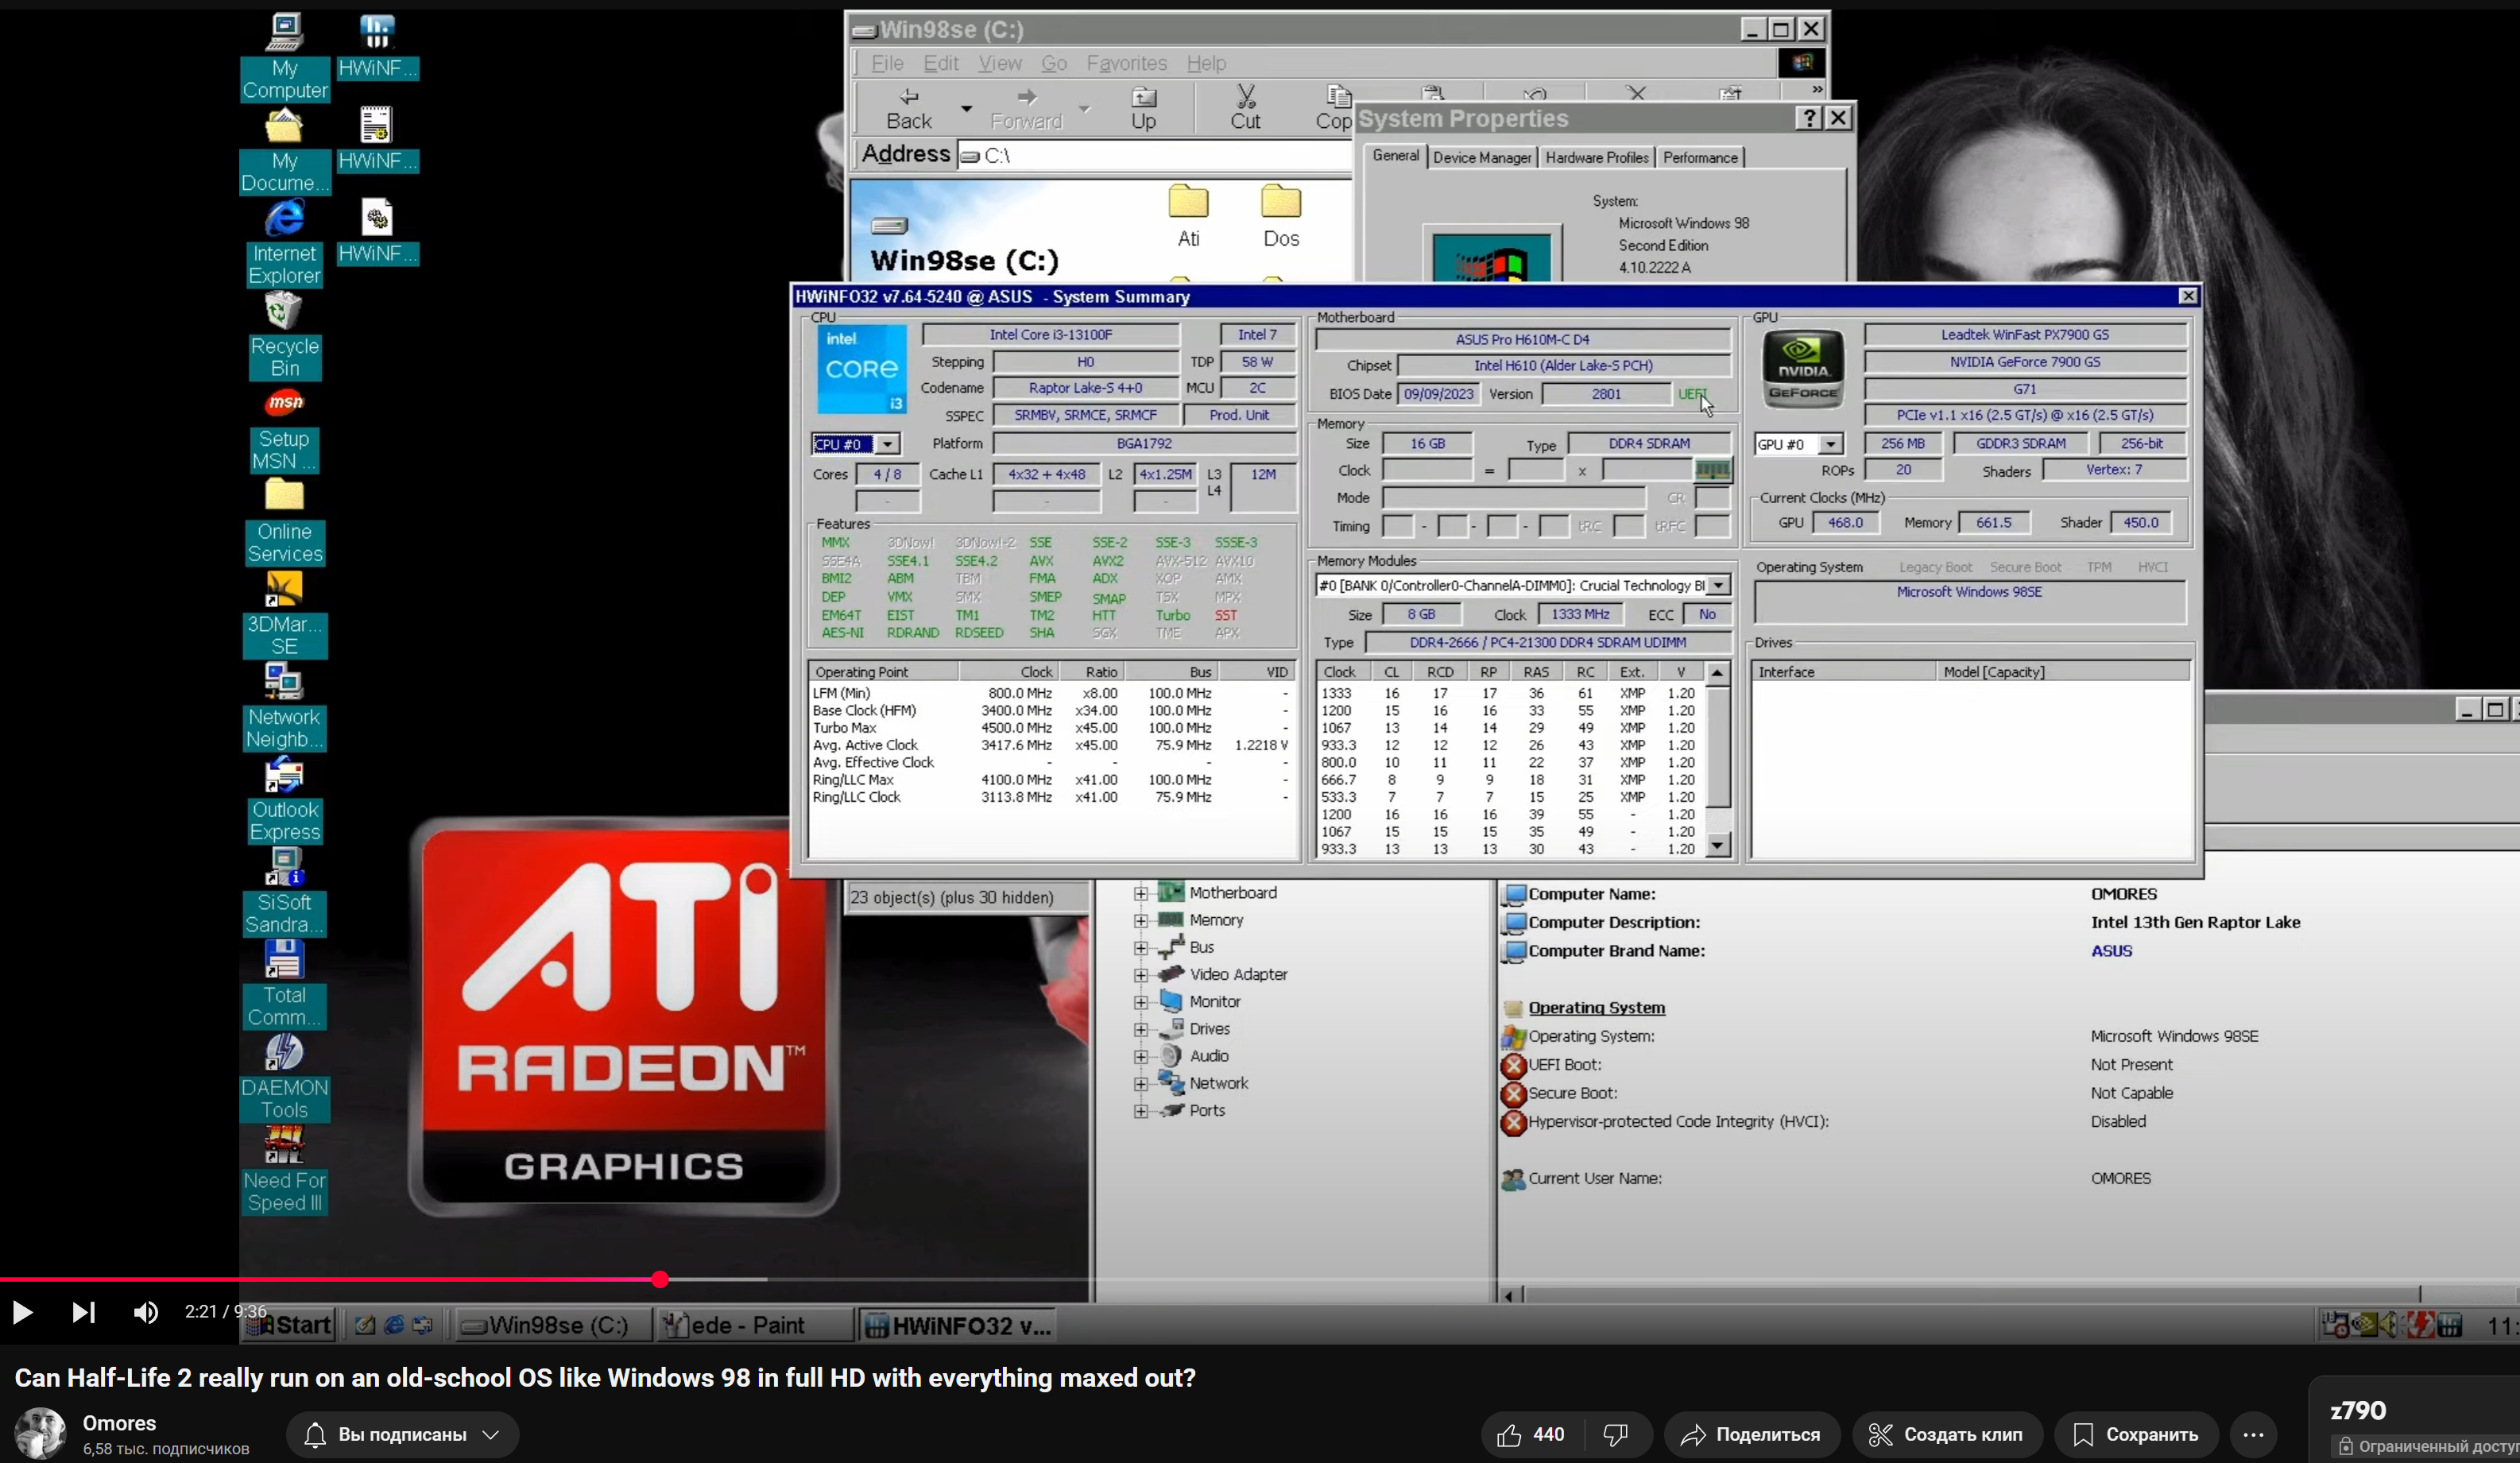
Task: Expand the Audio tree node
Action: click(x=1141, y=1056)
